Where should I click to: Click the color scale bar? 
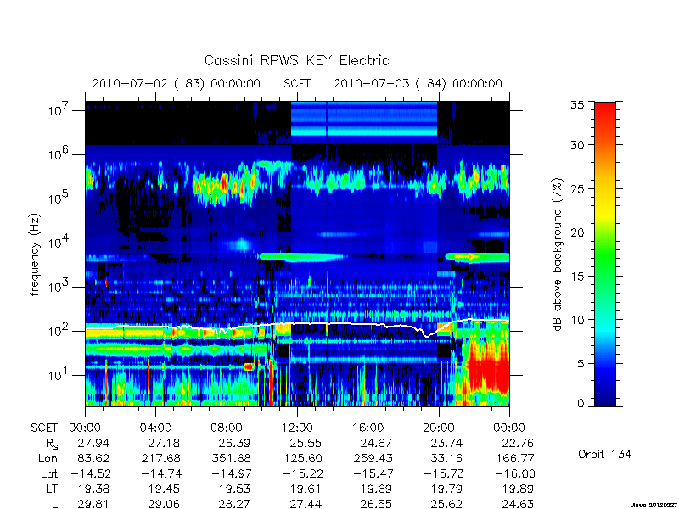(x=605, y=254)
